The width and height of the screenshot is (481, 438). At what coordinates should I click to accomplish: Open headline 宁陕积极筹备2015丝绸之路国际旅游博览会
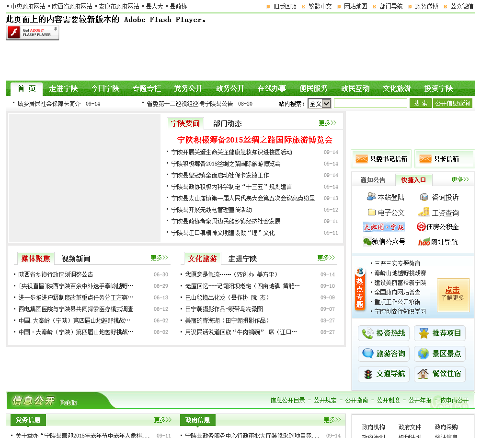(x=255, y=140)
